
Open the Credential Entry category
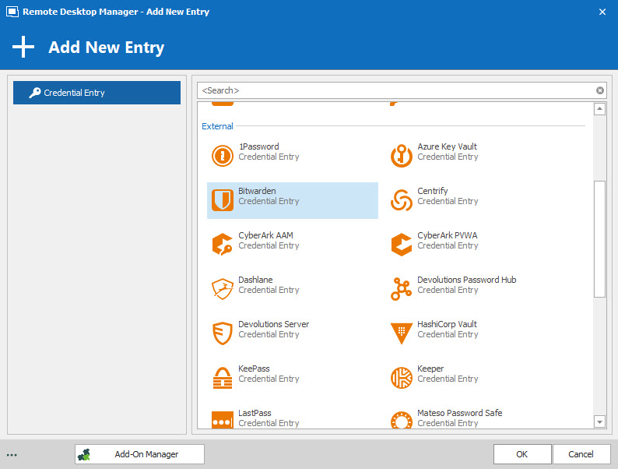point(97,93)
